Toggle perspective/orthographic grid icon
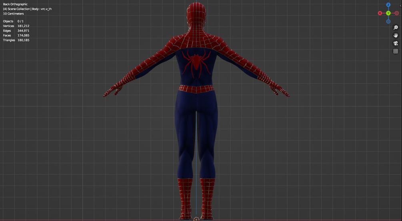Screen dimensions: 402x221 (x=396, y=51)
